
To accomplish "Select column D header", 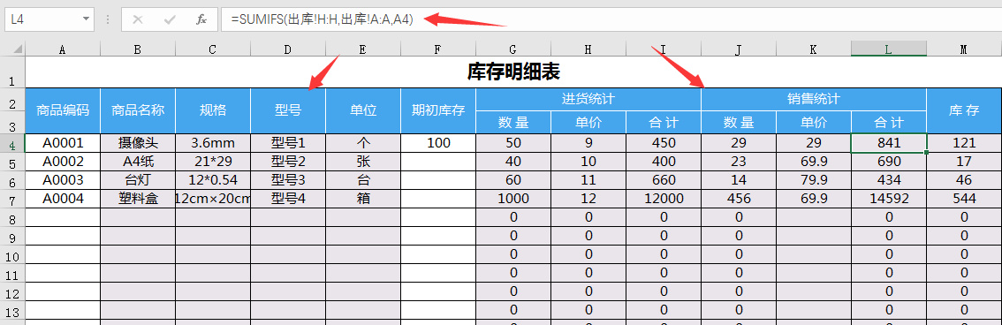I will click(287, 49).
